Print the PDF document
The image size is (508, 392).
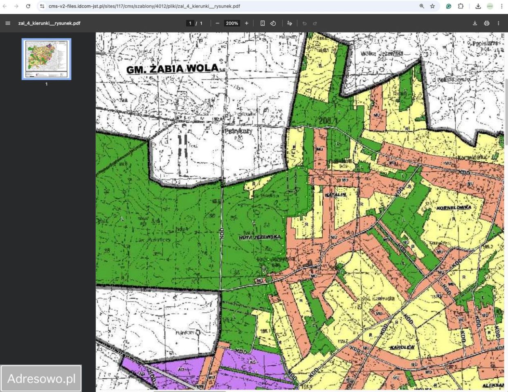click(x=487, y=23)
